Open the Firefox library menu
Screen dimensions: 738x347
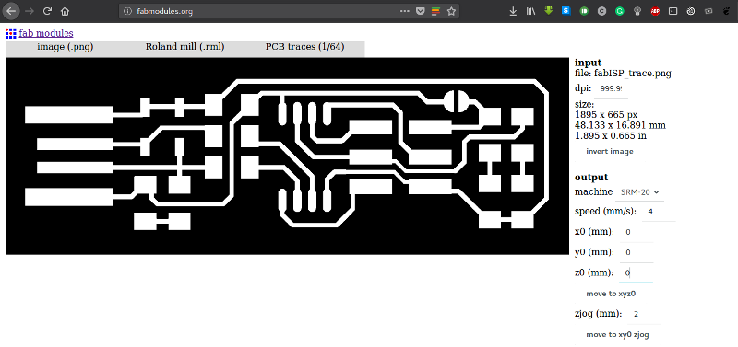(531, 11)
